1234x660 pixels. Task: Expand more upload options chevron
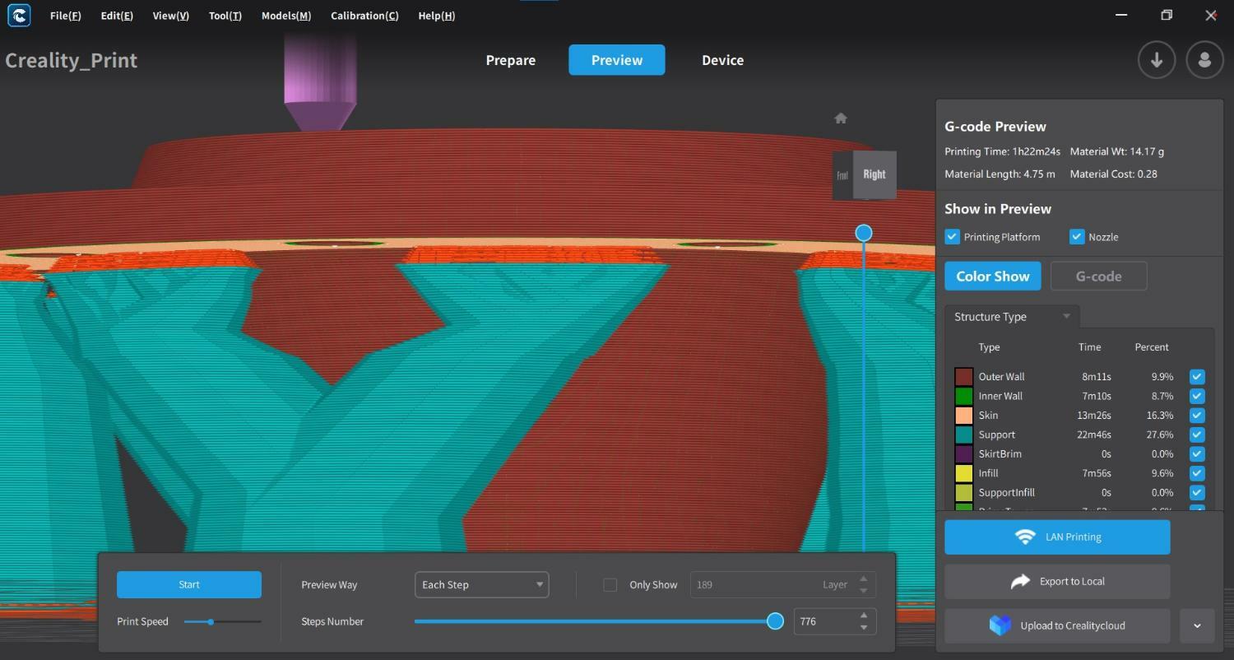pyautogui.click(x=1197, y=626)
